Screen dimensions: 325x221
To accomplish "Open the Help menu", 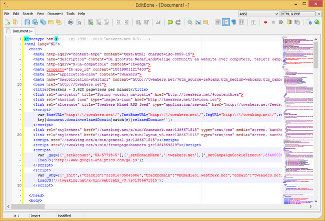I will (x=81, y=14).
